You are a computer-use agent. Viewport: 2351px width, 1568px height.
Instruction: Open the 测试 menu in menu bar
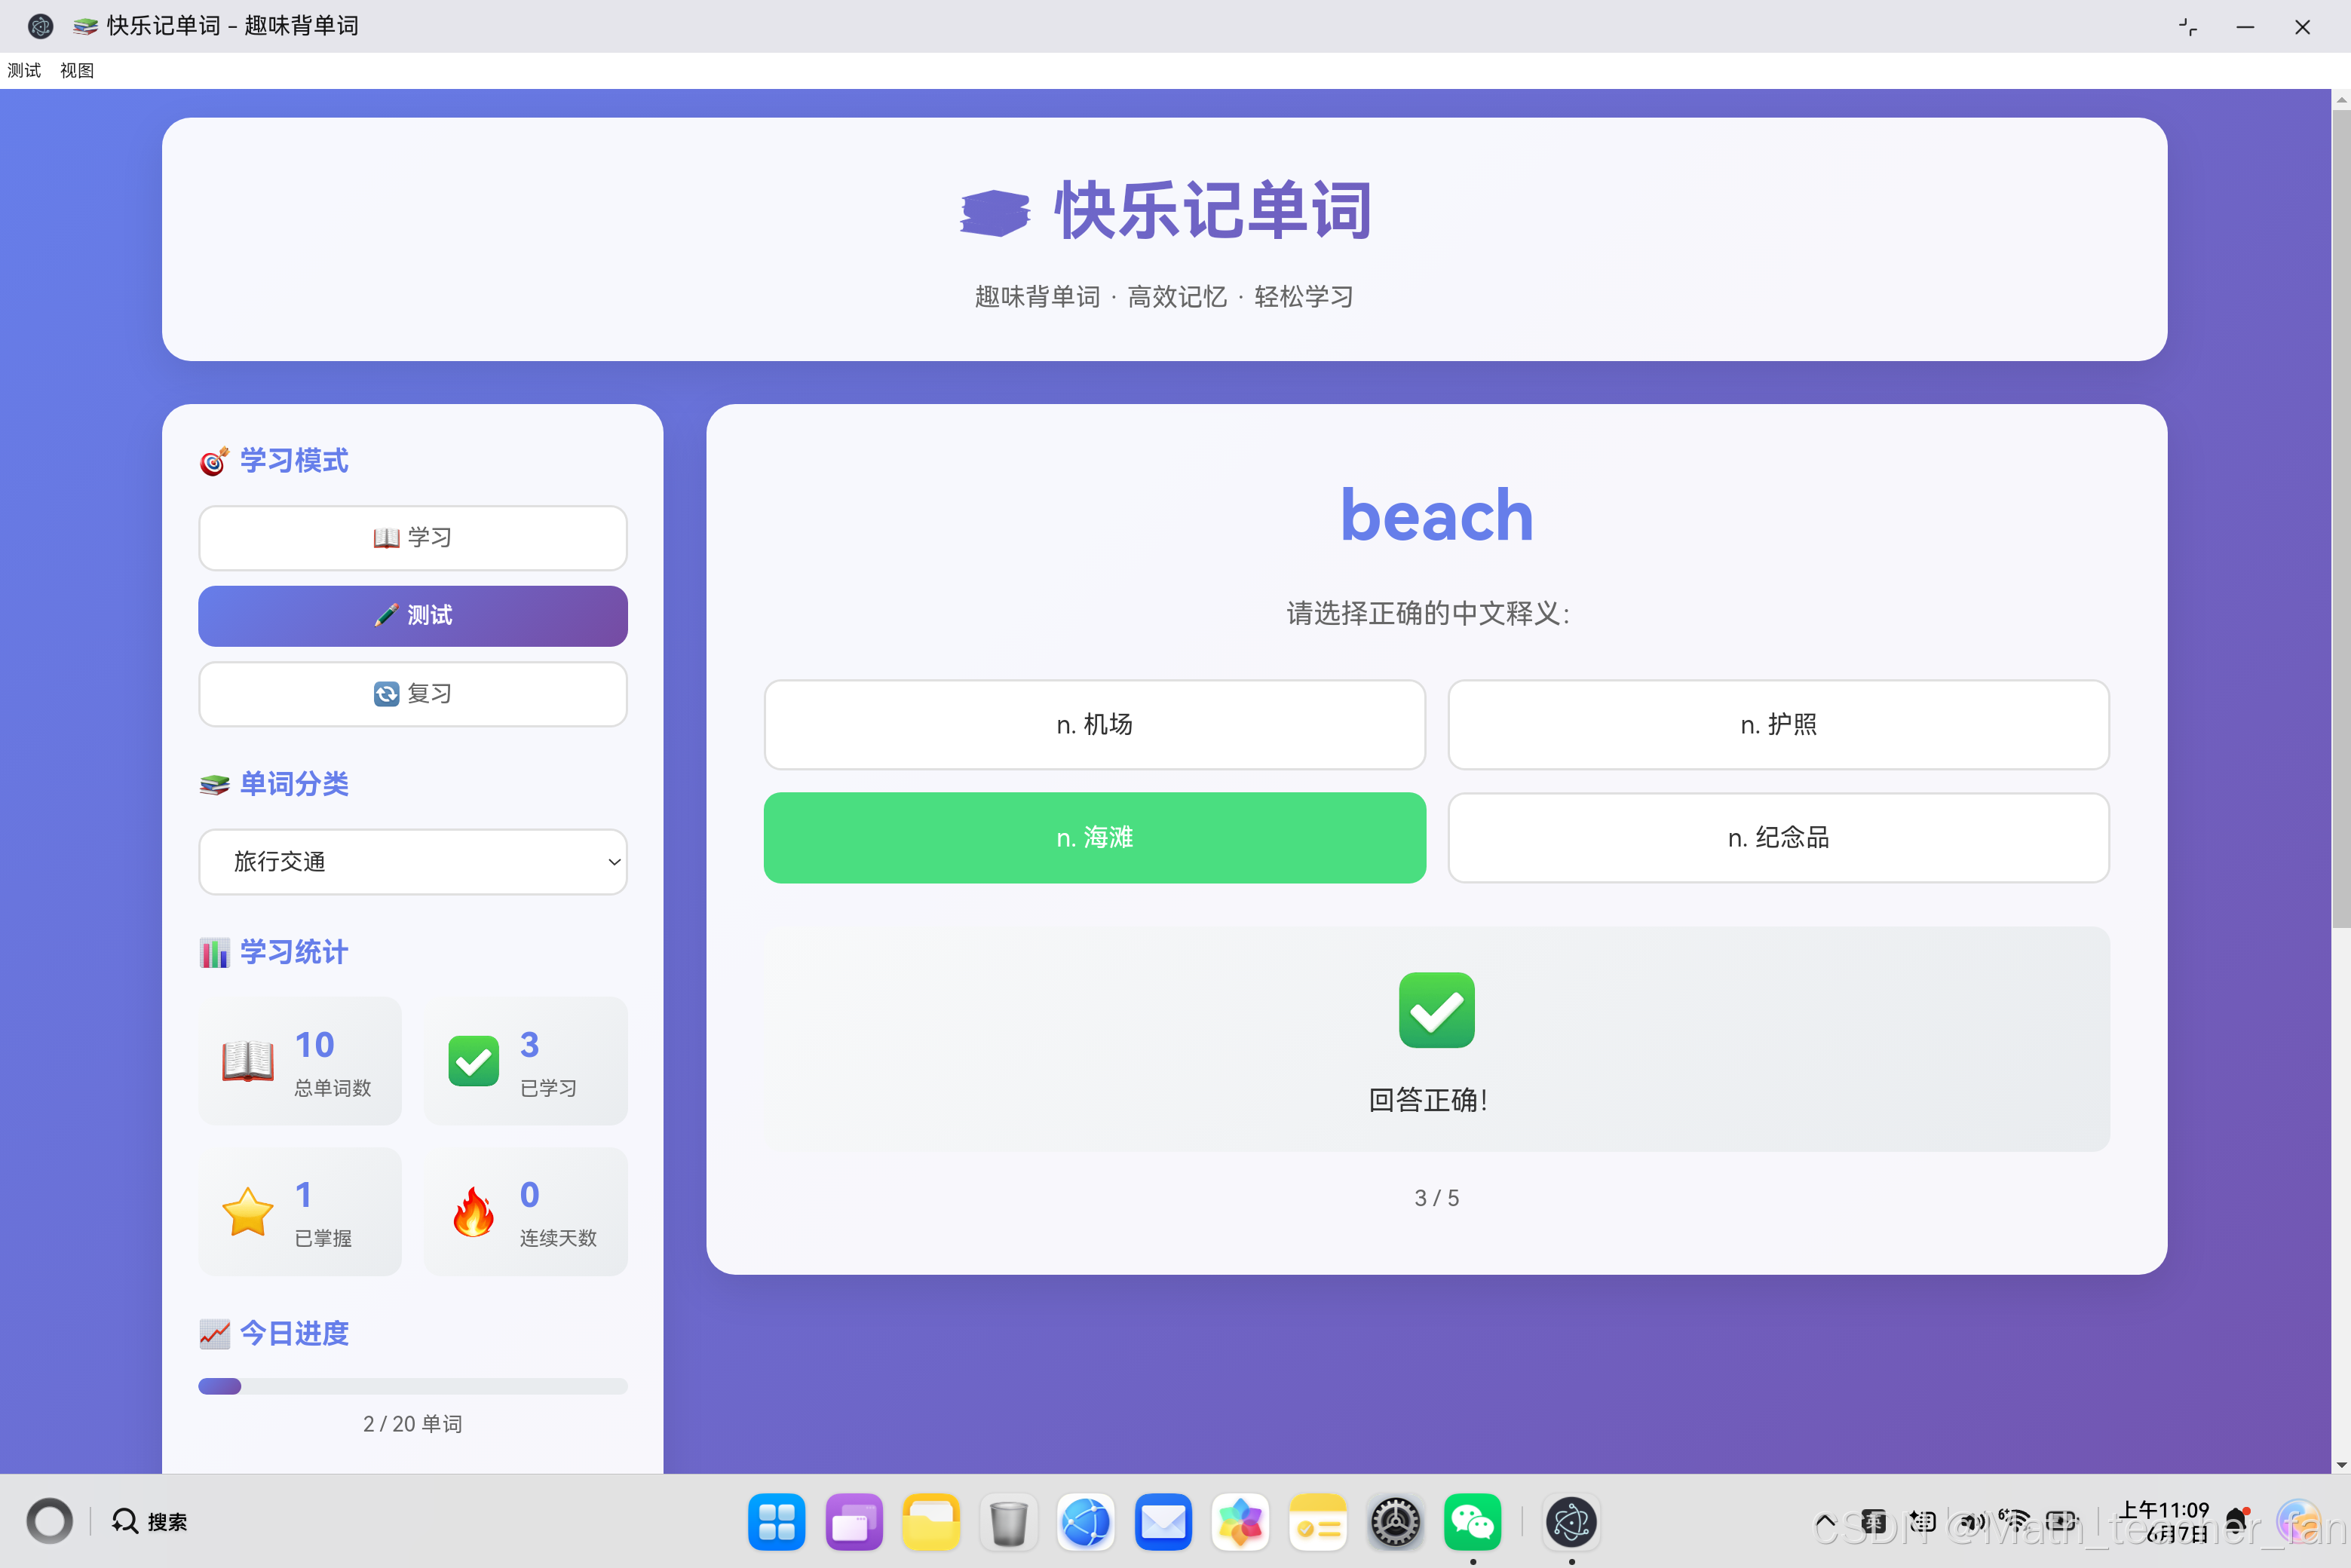24,70
